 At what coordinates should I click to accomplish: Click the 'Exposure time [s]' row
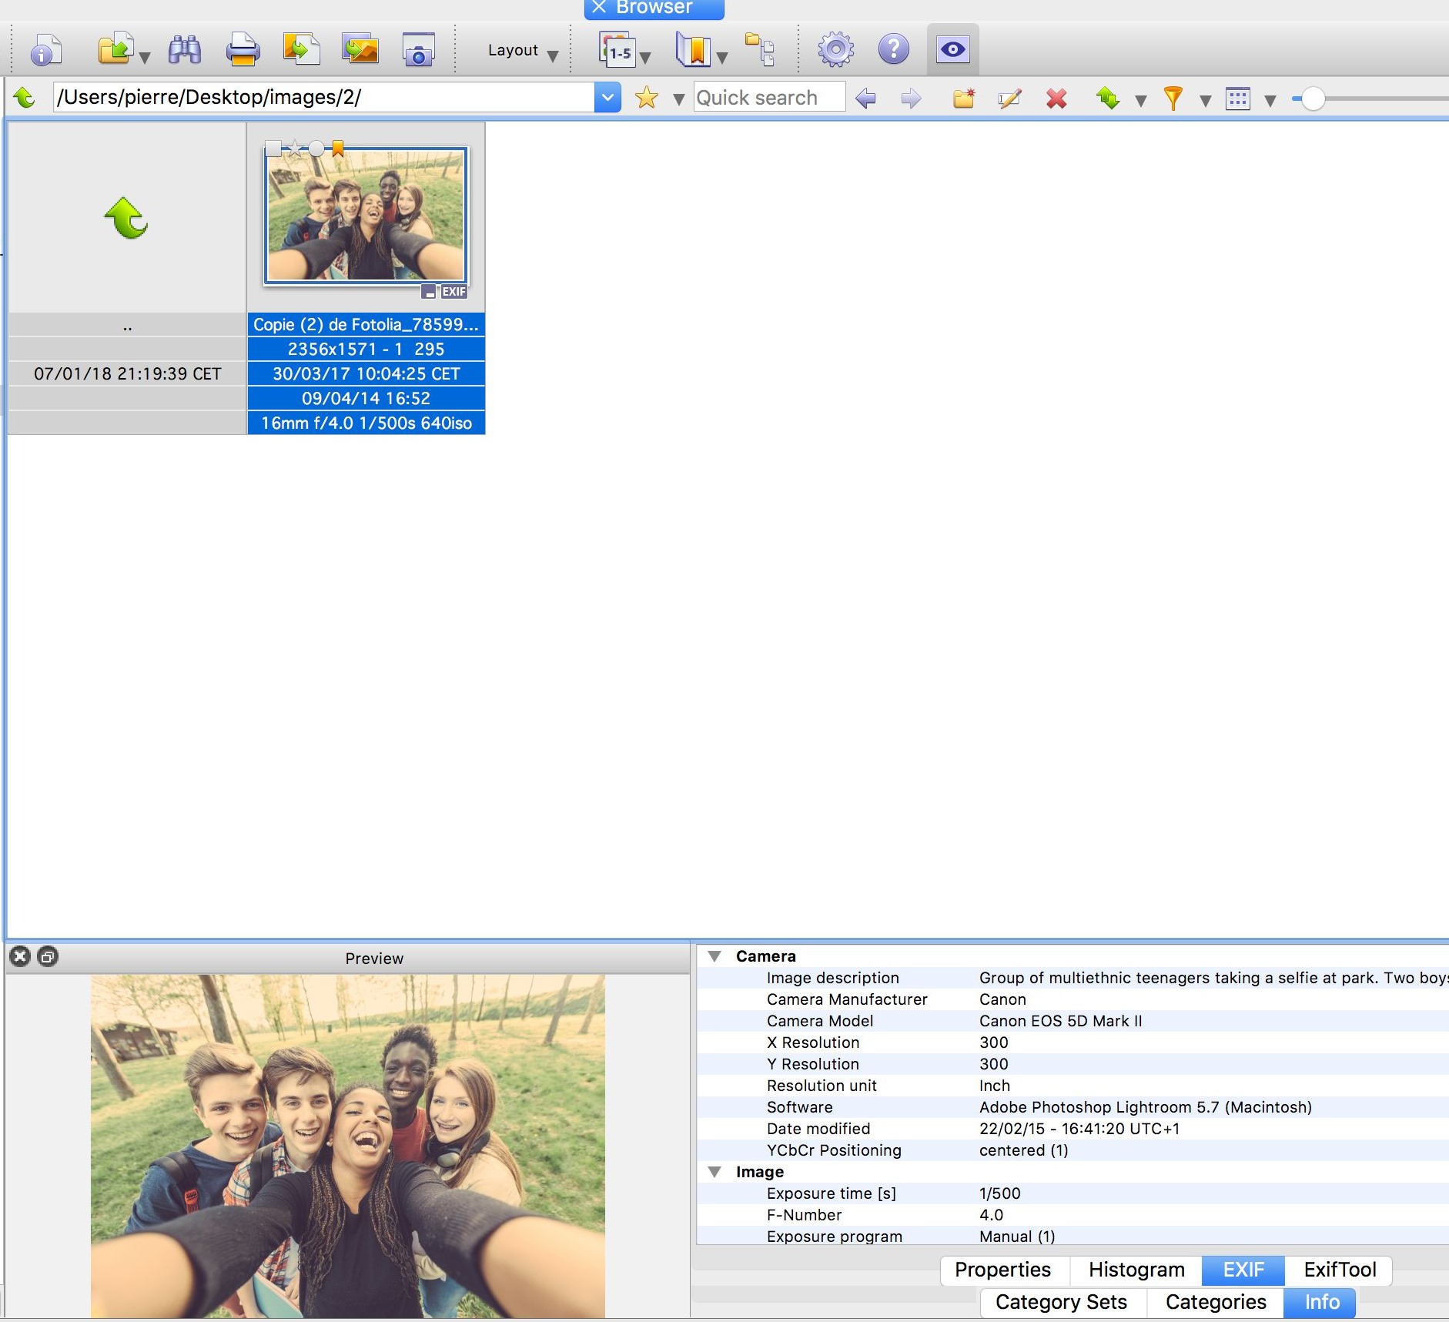pos(1073,1193)
